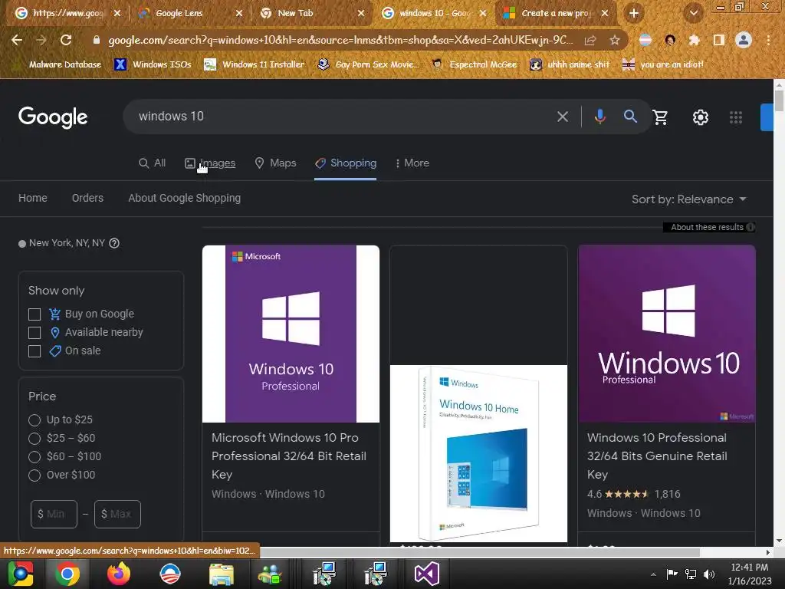The height and width of the screenshot is (589, 785).
Task: Open the file explorer folder in taskbar
Action: point(222,574)
